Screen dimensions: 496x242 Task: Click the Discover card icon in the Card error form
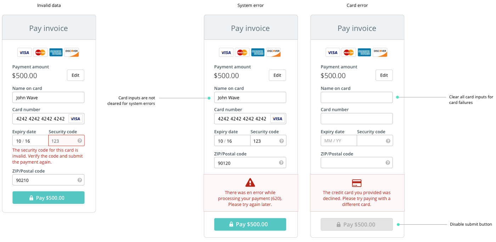click(380, 52)
